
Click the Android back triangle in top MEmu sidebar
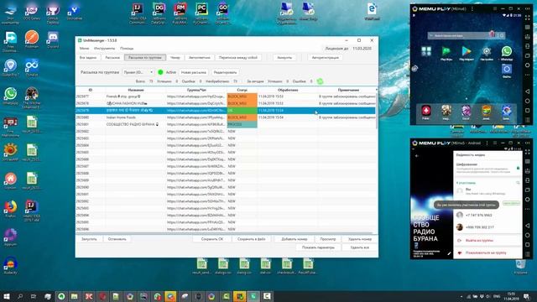(x=528, y=91)
